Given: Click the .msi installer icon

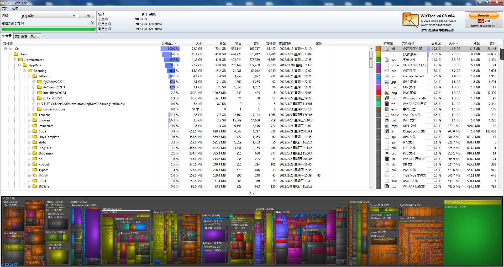Looking at the screenshot, I should 387,98.
